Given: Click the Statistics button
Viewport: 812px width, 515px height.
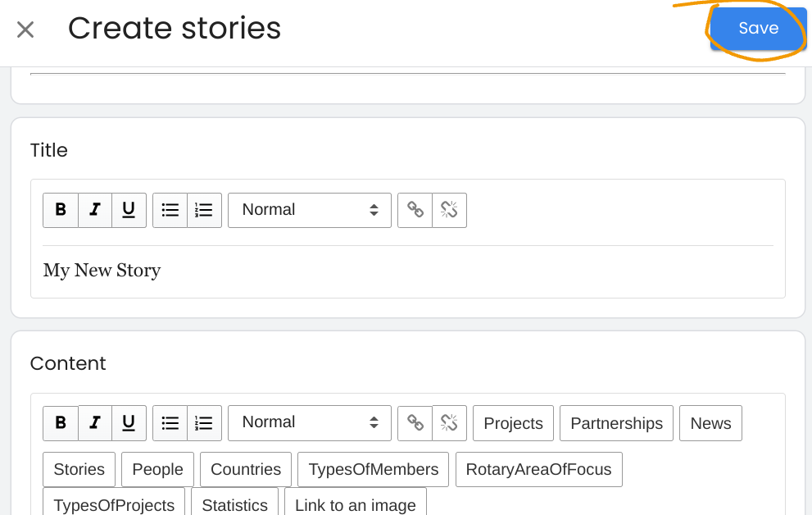Looking at the screenshot, I should tap(234, 503).
